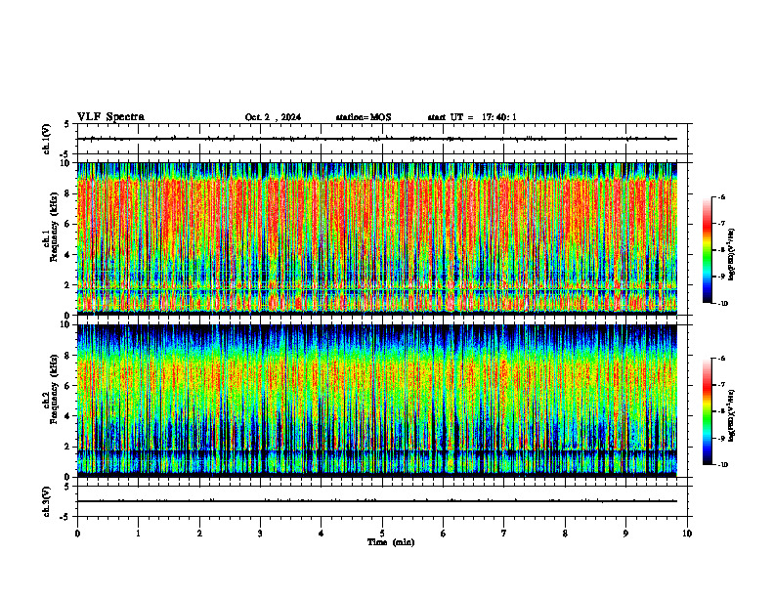Screen dimensions: 774x598
Task: Click the "Time (min)" x-axis label
Action: (x=391, y=542)
